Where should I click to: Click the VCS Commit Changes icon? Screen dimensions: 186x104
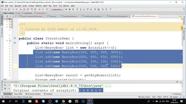81,10
